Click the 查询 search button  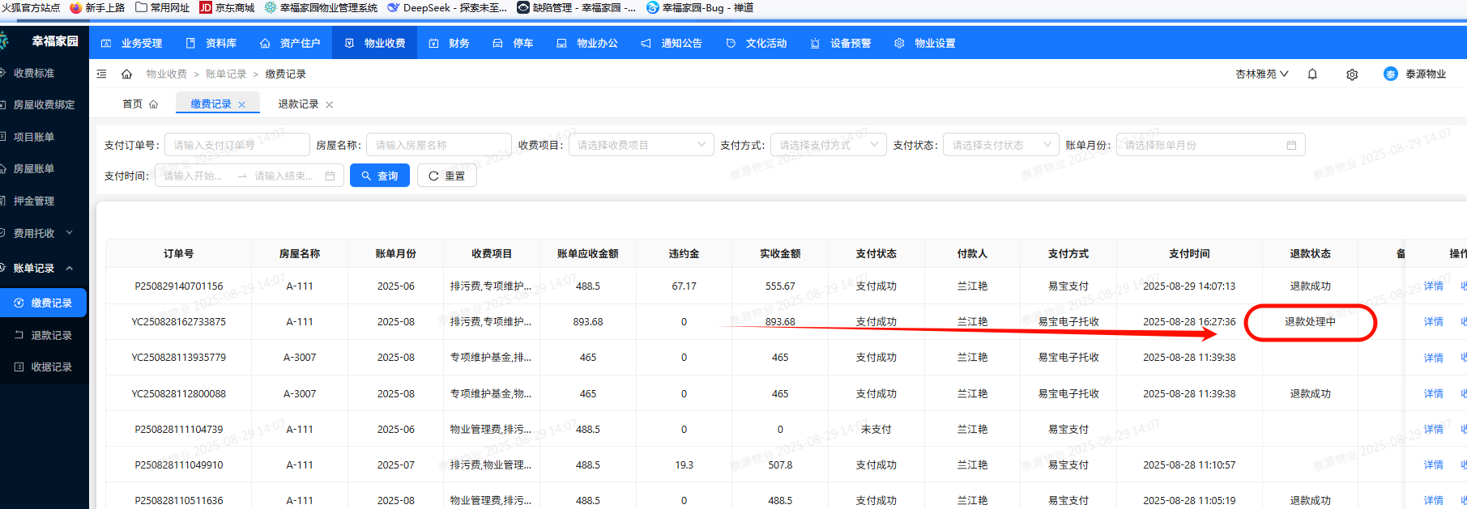pos(380,176)
